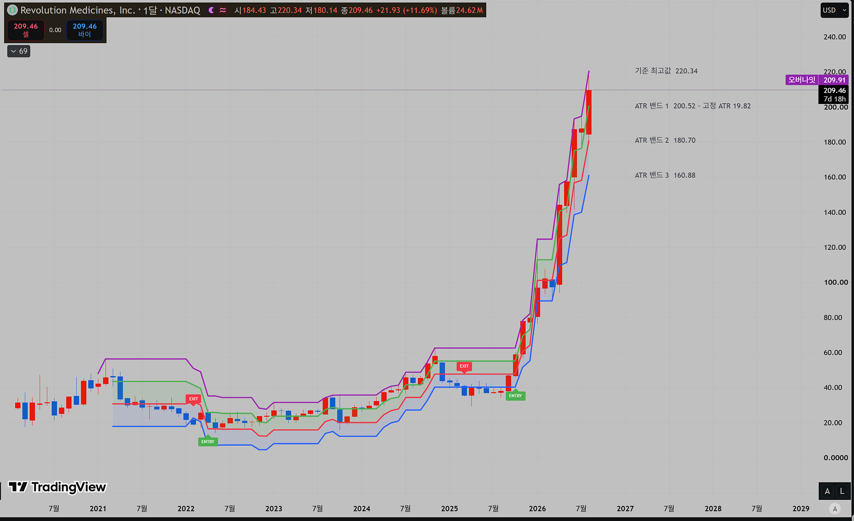Click the high value 고220.34

pos(286,10)
